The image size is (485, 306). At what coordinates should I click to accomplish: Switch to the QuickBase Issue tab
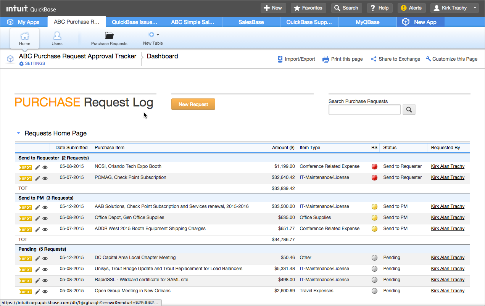pos(135,22)
